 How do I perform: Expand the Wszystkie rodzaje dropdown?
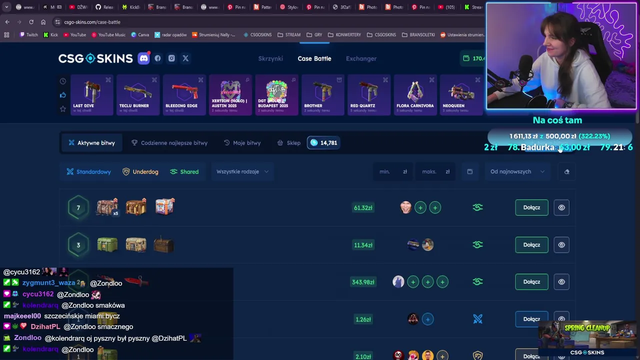pos(242,171)
